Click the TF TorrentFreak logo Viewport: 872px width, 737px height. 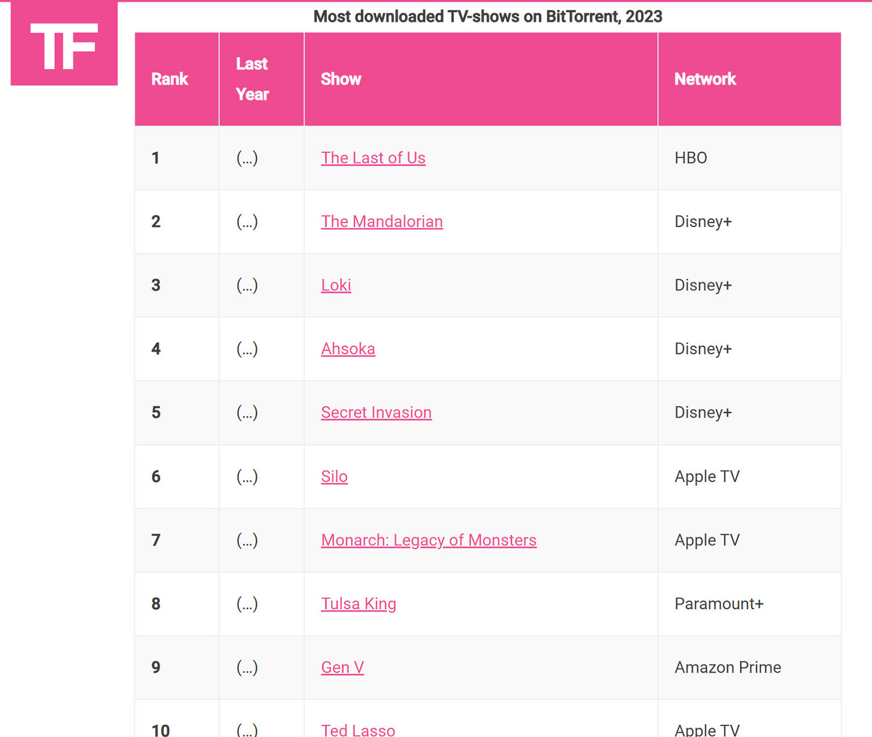[x=64, y=45]
